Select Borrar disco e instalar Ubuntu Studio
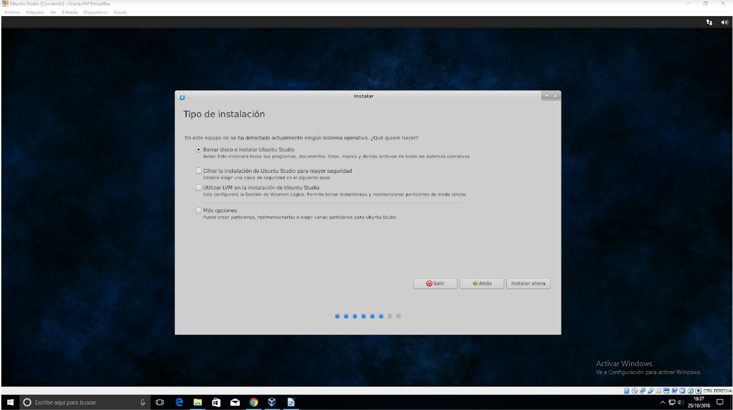Screen dimensions: 733x410 coord(199,149)
